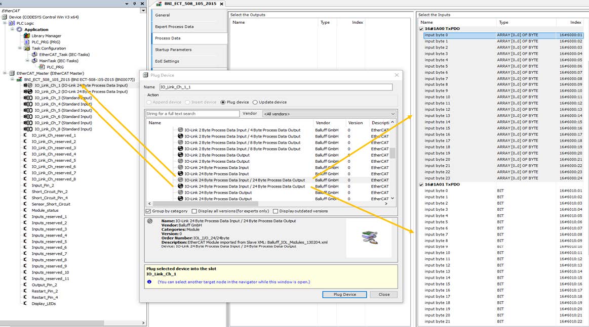Switch to Expert Process Data tab
The image size is (589, 327).
pos(174,27)
